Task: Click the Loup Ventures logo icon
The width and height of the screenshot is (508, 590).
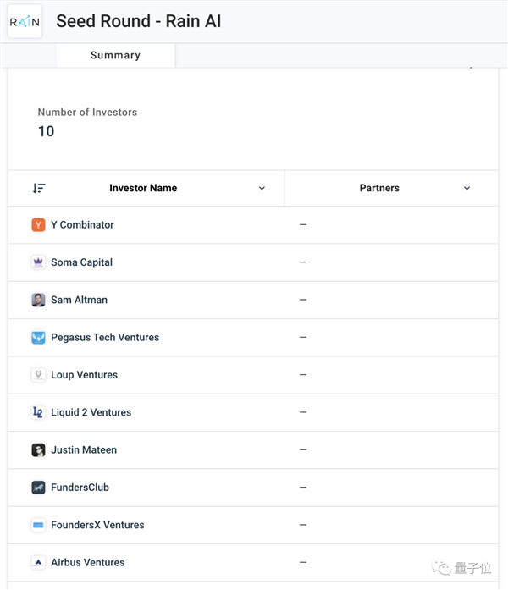Action: [38, 375]
